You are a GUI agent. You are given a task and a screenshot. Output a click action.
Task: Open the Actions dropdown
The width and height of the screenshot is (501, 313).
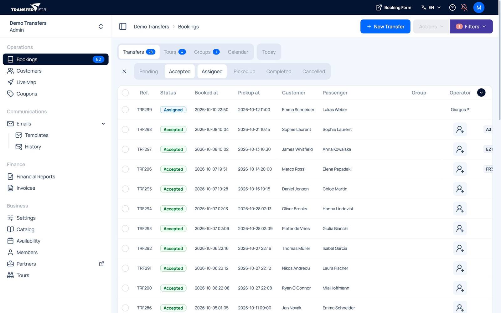point(431,27)
